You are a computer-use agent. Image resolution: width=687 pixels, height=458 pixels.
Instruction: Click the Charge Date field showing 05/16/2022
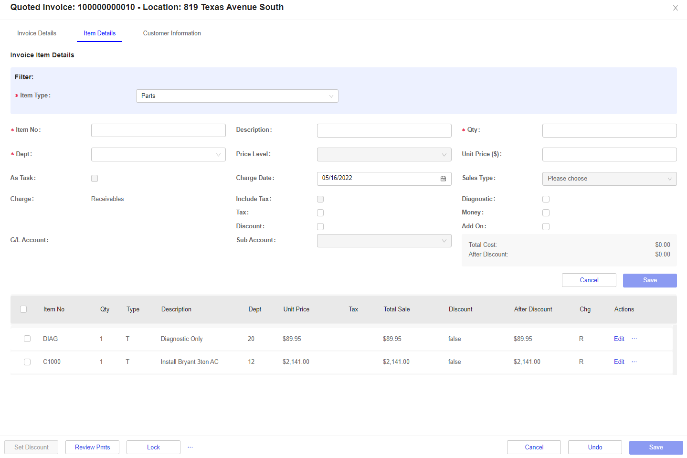384,179
